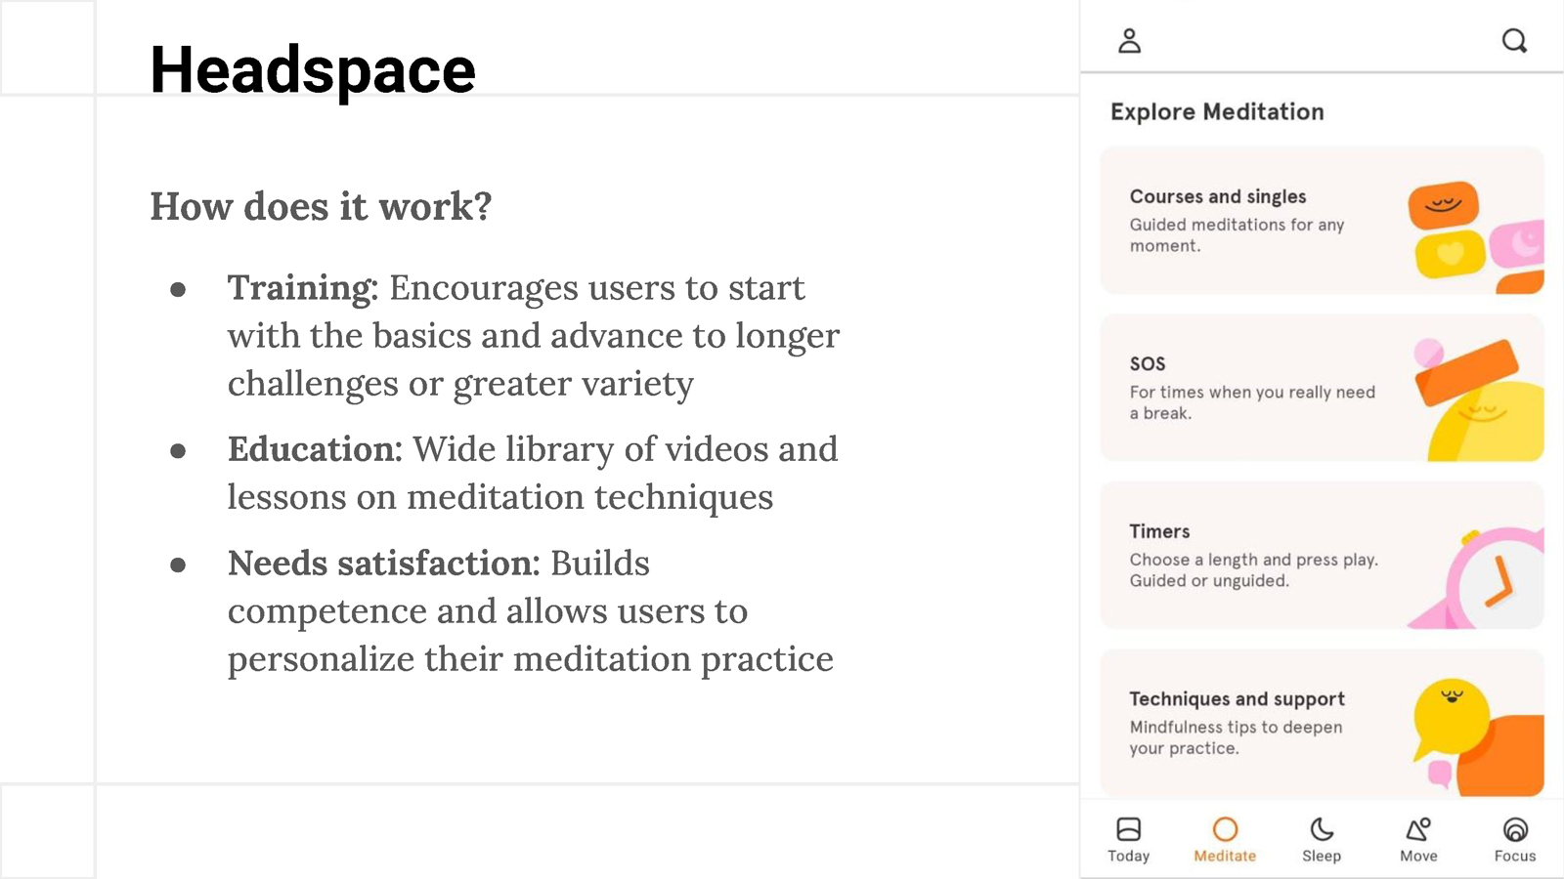
Task: Click the Sleep moon icon
Action: click(x=1322, y=829)
